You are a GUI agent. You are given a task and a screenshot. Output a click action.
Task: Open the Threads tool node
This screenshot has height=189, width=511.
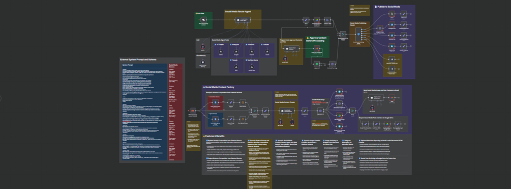click(236, 67)
